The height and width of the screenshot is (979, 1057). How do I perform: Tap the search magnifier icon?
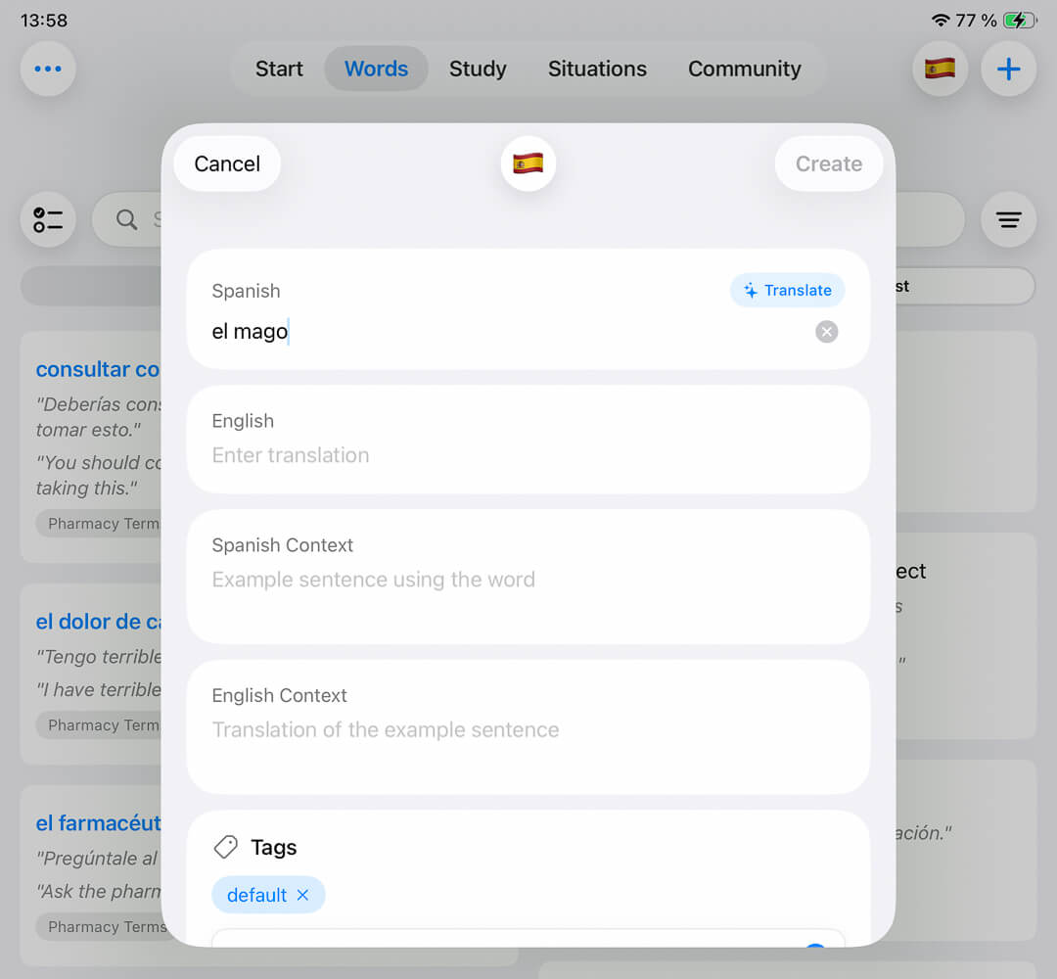[127, 219]
